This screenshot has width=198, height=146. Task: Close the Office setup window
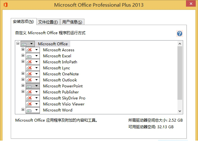pos(191,4)
